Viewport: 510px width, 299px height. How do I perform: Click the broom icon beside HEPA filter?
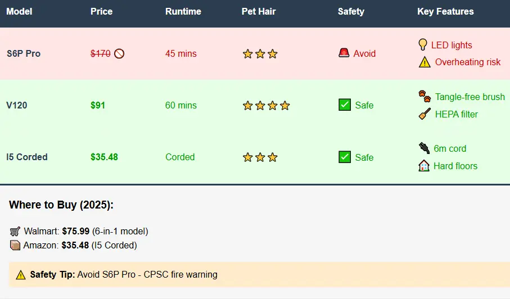(x=425, y=114)
